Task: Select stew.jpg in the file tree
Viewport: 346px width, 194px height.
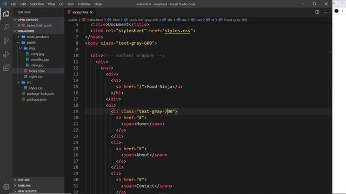Action: tap(37, 65)
